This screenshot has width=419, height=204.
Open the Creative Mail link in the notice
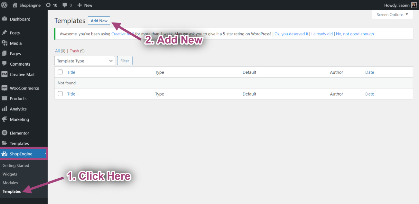point(123,34)
